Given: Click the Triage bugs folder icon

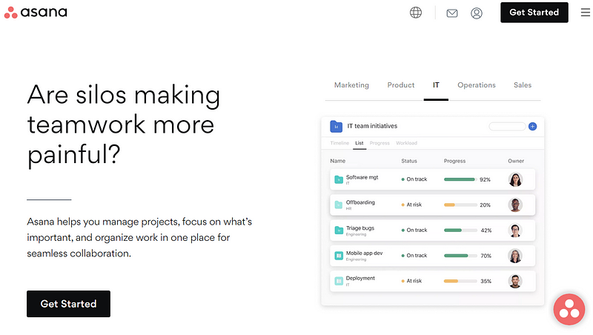Looking at the screenshot, I should pyautogui.click(x=339, y=230).
